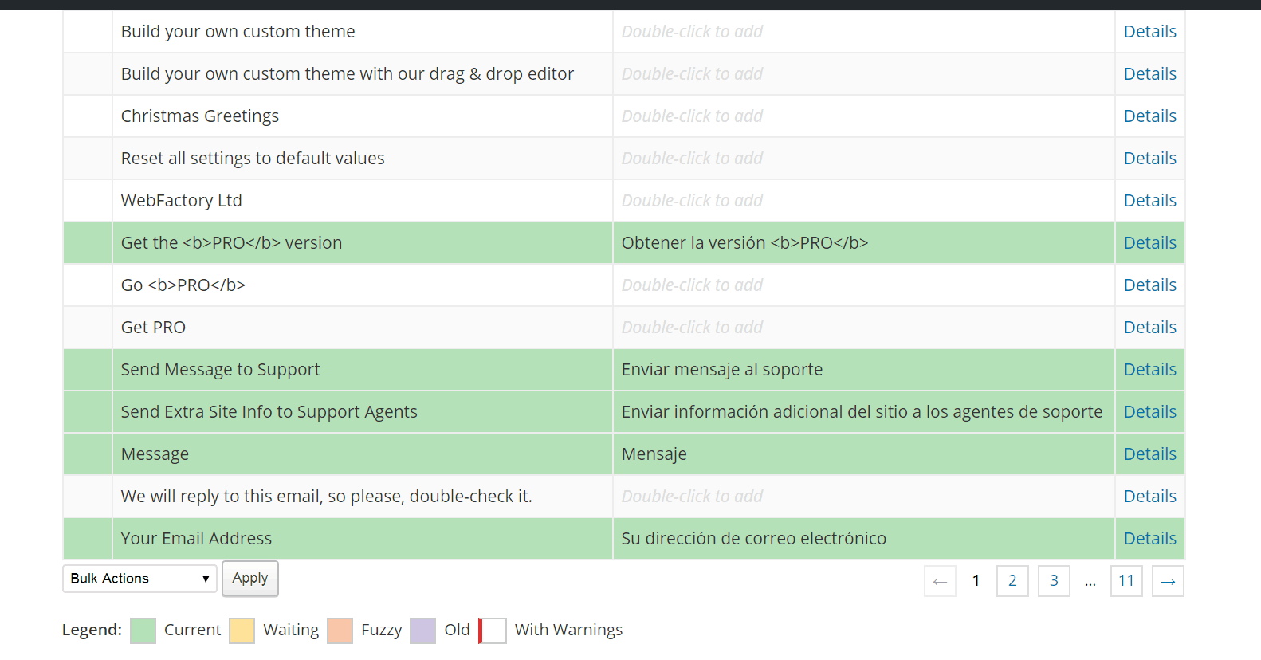Screen dimensions: 1261x660
Task: Open Details for the Message string
Action: [x=1149, y=454]
